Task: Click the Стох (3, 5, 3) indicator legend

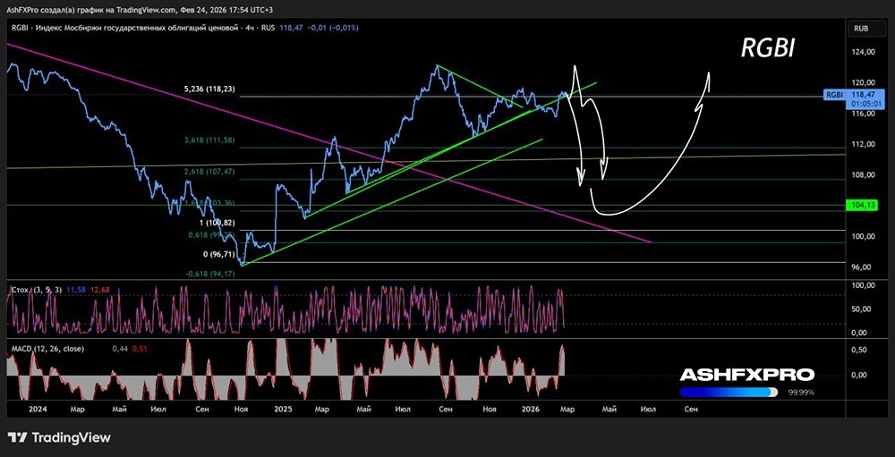Action: [x=36, y=291]
